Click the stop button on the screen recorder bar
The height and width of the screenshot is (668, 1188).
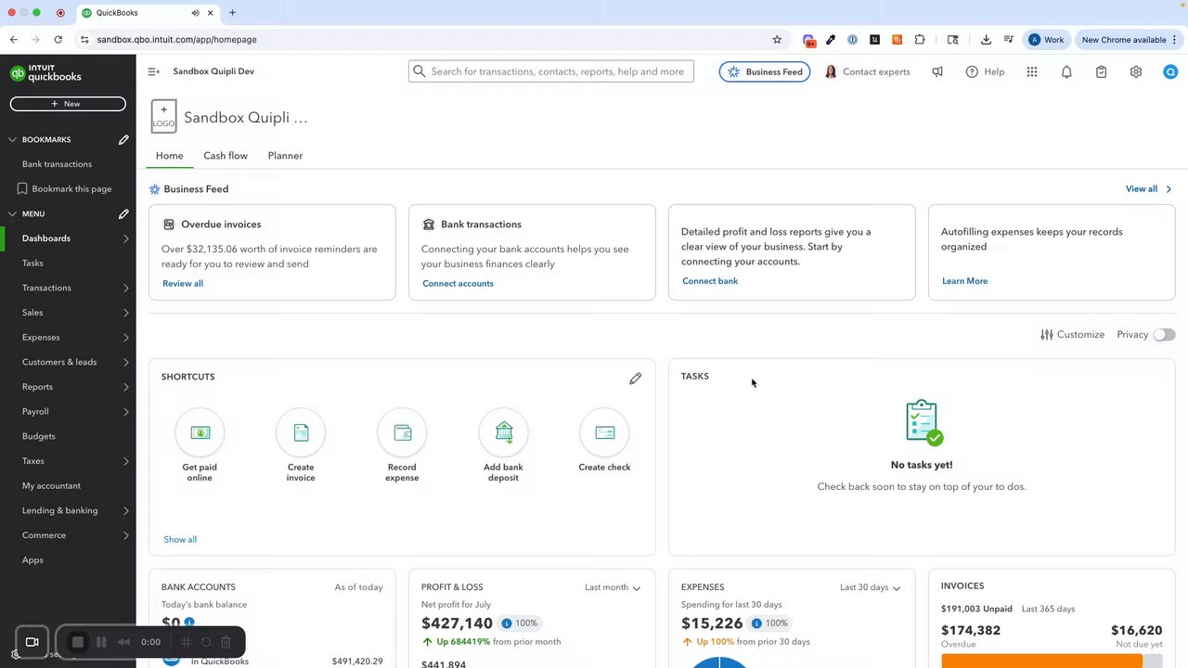point(78,642)
